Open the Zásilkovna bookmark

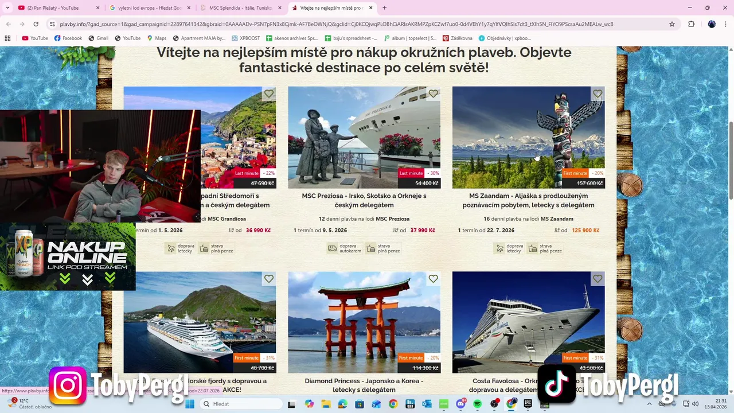point(458,38)
